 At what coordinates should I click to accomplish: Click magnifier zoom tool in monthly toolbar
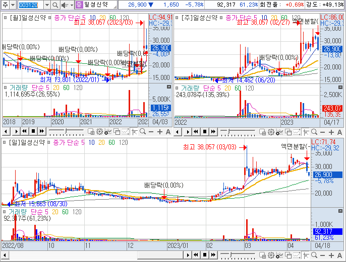tap(143, 132)
